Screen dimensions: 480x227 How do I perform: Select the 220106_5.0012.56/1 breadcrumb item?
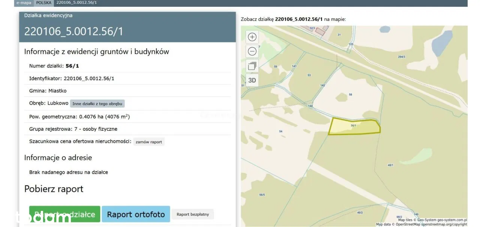[x=76, y=3]
